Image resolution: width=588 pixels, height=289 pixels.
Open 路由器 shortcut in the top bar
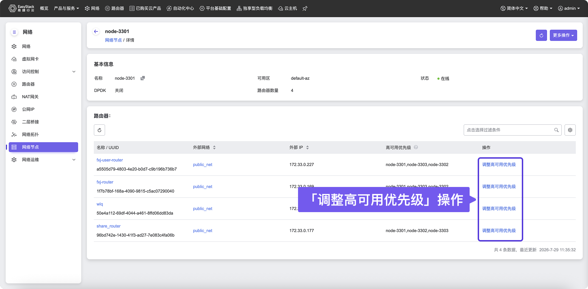[115, 8]
